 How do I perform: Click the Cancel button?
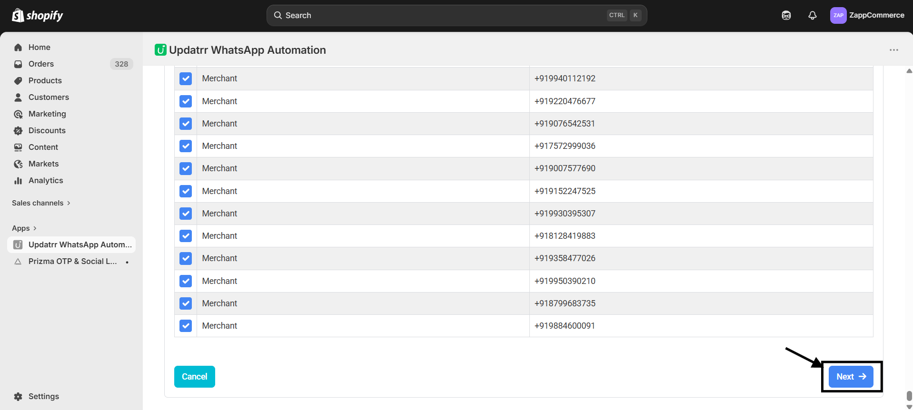194,377
